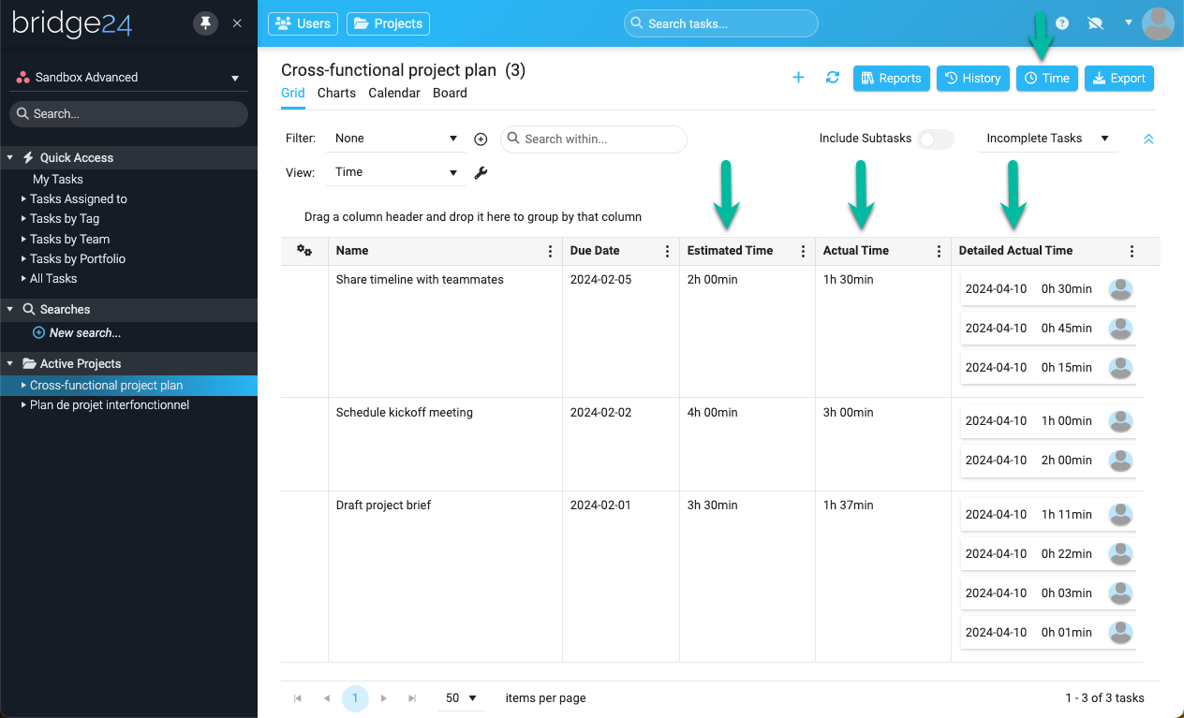1184x718 pixels.
Task: Click the avatar beside 0h 45min entry
Action: pos(1120,329)
